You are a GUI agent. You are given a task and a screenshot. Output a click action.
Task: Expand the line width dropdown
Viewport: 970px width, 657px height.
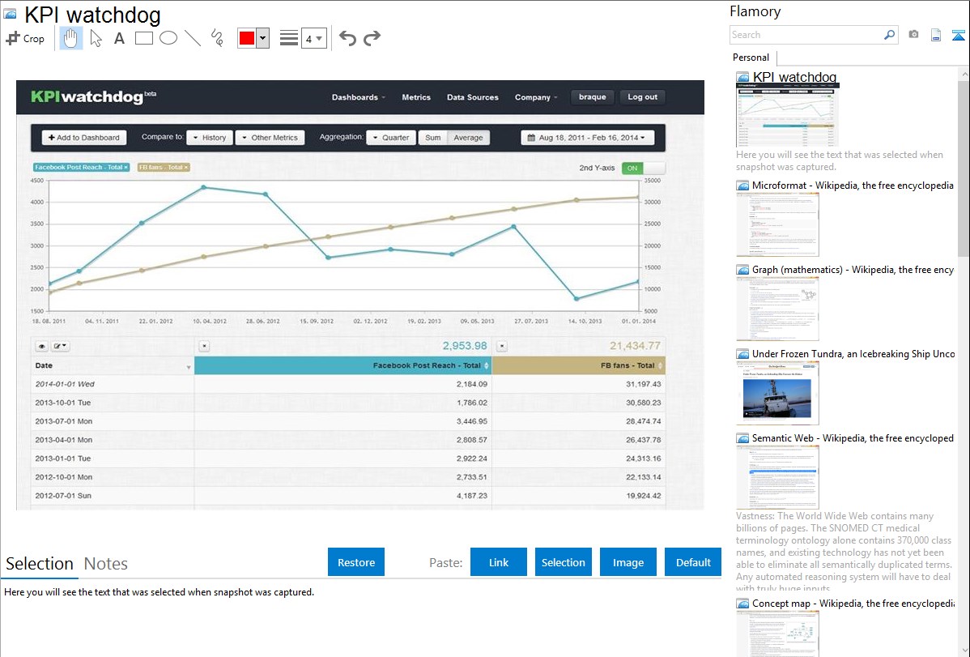(313, 38)
